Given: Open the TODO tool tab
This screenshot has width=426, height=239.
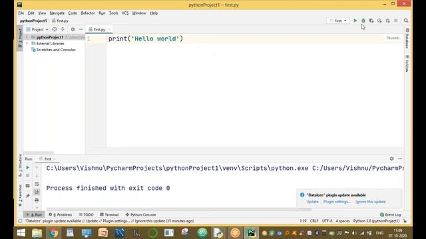Looking at the screenshot, I should pos(86,214).
